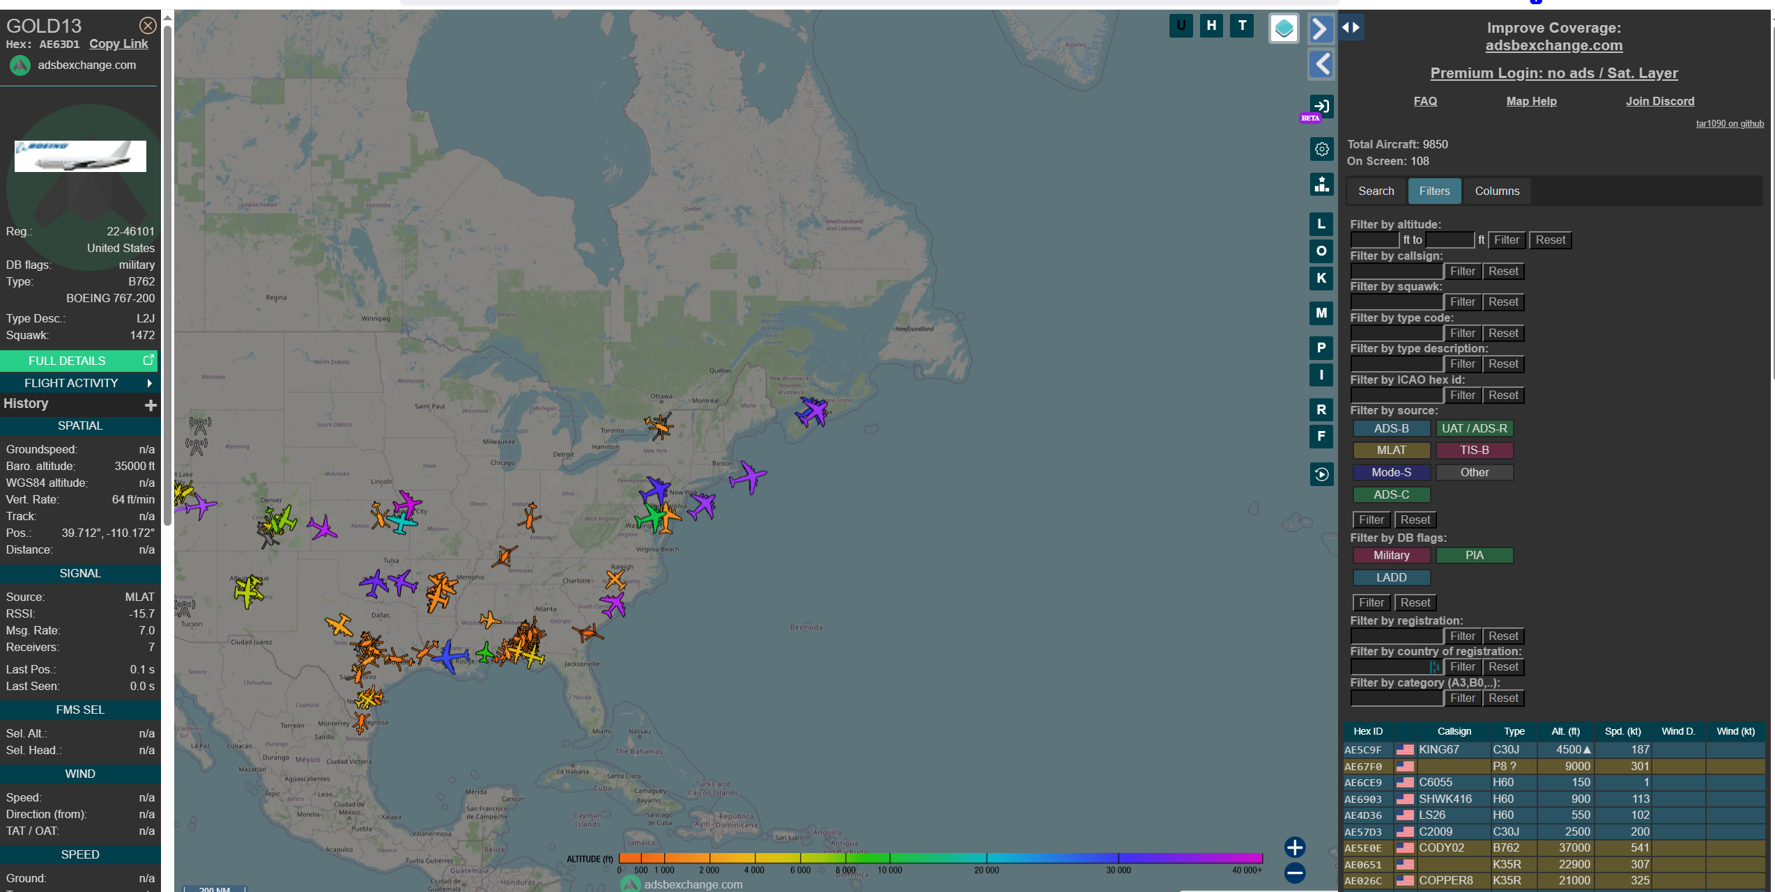Open the map settings gear icon

(x=1321, y=149)
